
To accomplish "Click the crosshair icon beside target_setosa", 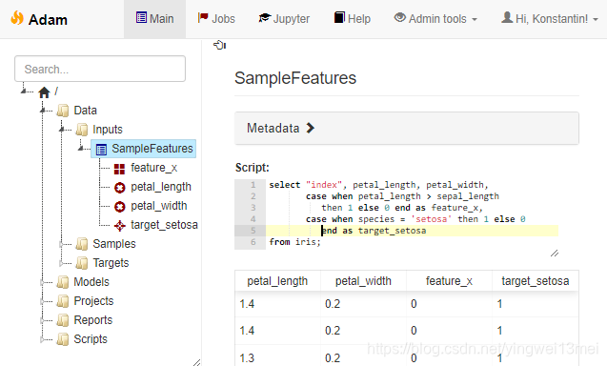I will 120,226.
